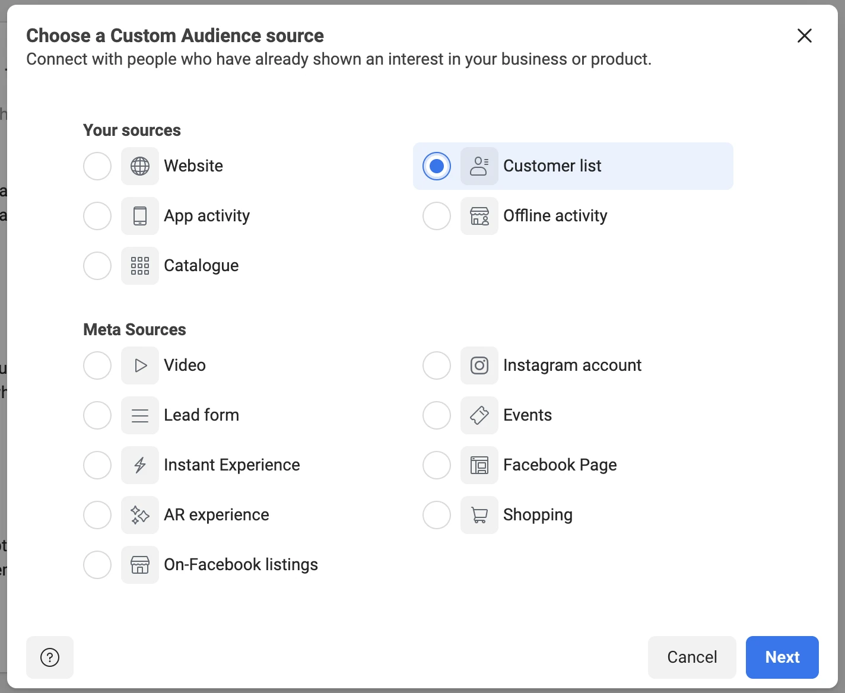The width and height of the screenshot is (845, 693).
Task: Click the ticket icon for Events
Action: [479, 415]
